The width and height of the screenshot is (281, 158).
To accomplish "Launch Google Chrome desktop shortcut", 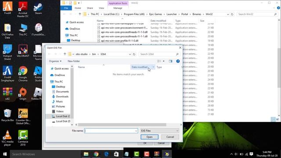I will point(23,74).
